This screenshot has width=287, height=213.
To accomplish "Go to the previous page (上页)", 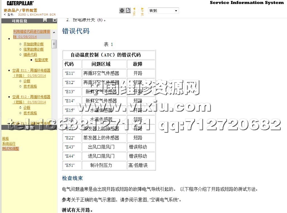I will tap(134, 11).
